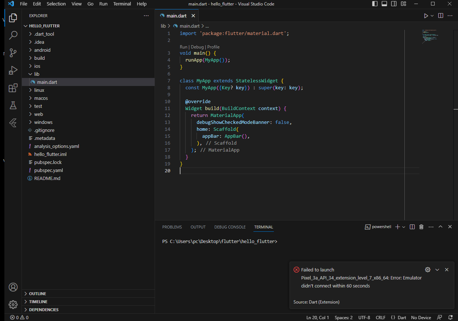Expand the android folder
This screenshot has width=458, height=321.
(88, 50)
